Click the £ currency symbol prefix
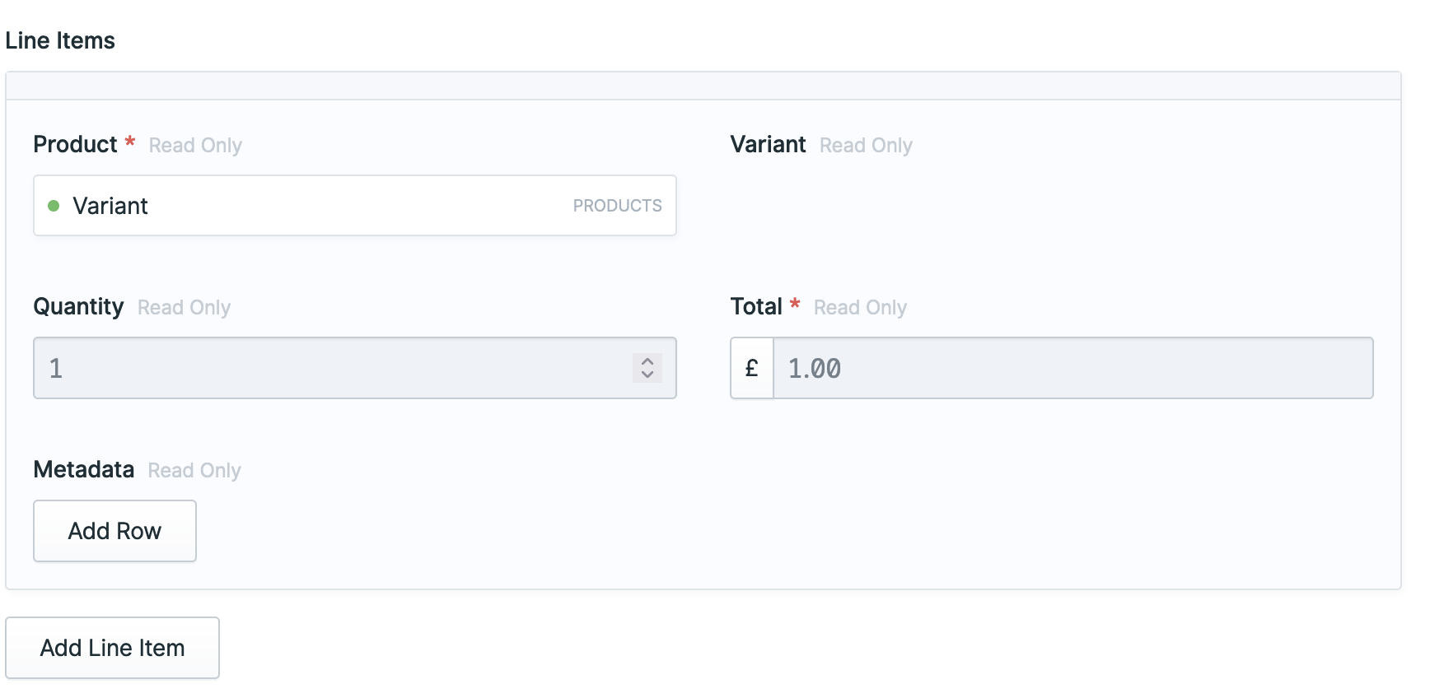This screenshot has height=698, width=1430. (751, 368)
